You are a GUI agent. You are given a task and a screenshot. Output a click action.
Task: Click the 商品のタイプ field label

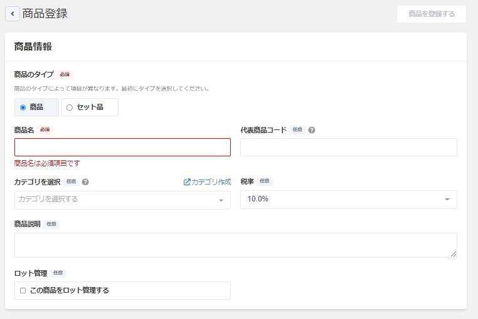click(x=34, y=74)
